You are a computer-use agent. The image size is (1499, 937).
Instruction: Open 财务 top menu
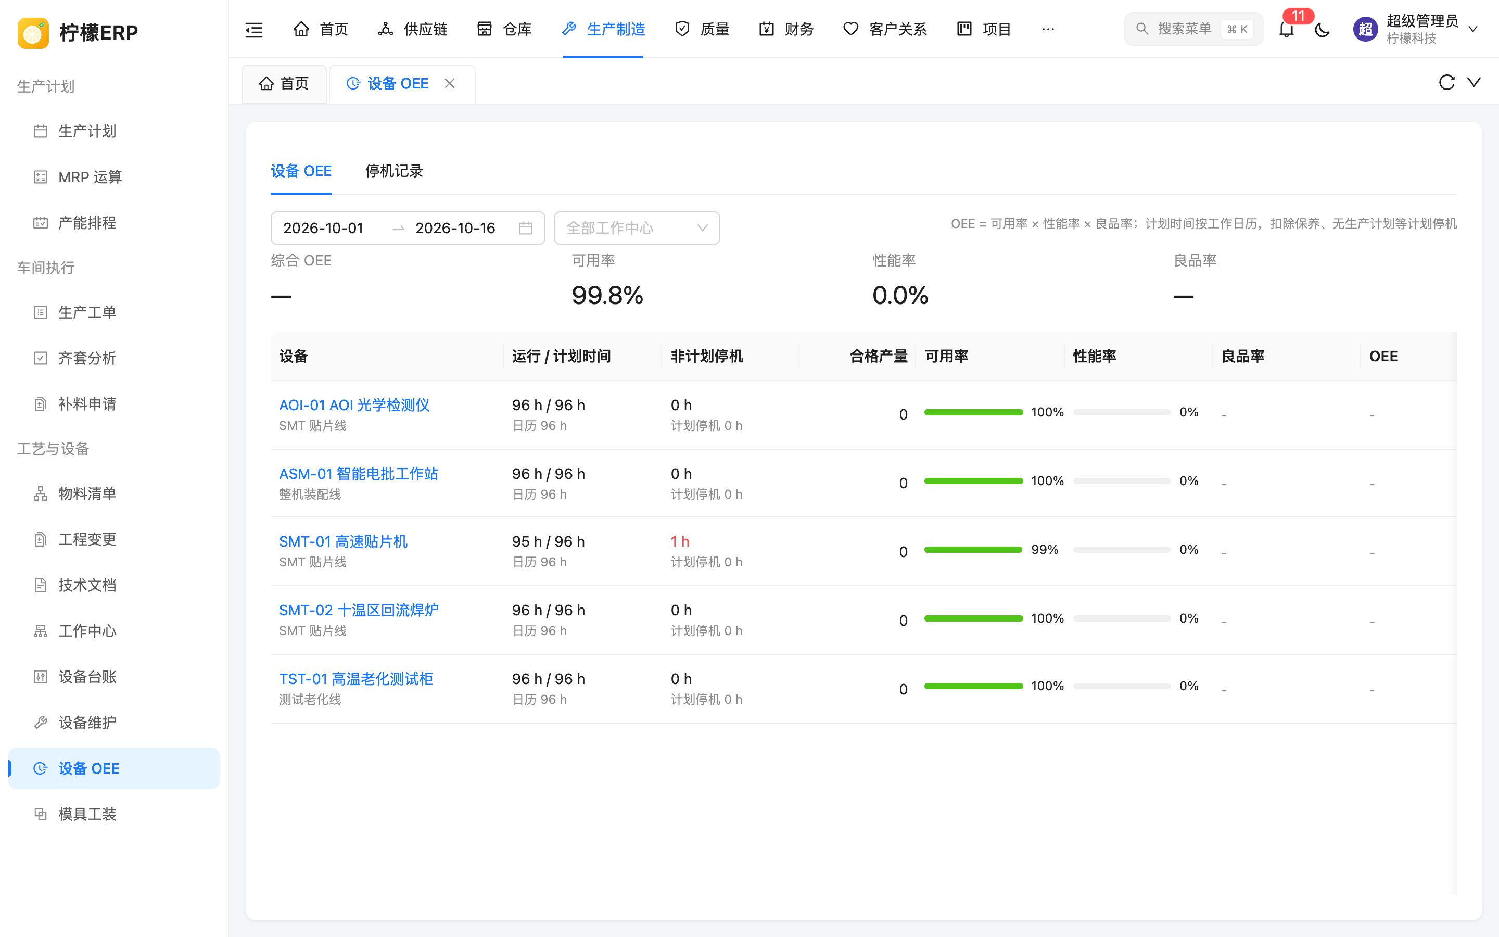[786, 29]
